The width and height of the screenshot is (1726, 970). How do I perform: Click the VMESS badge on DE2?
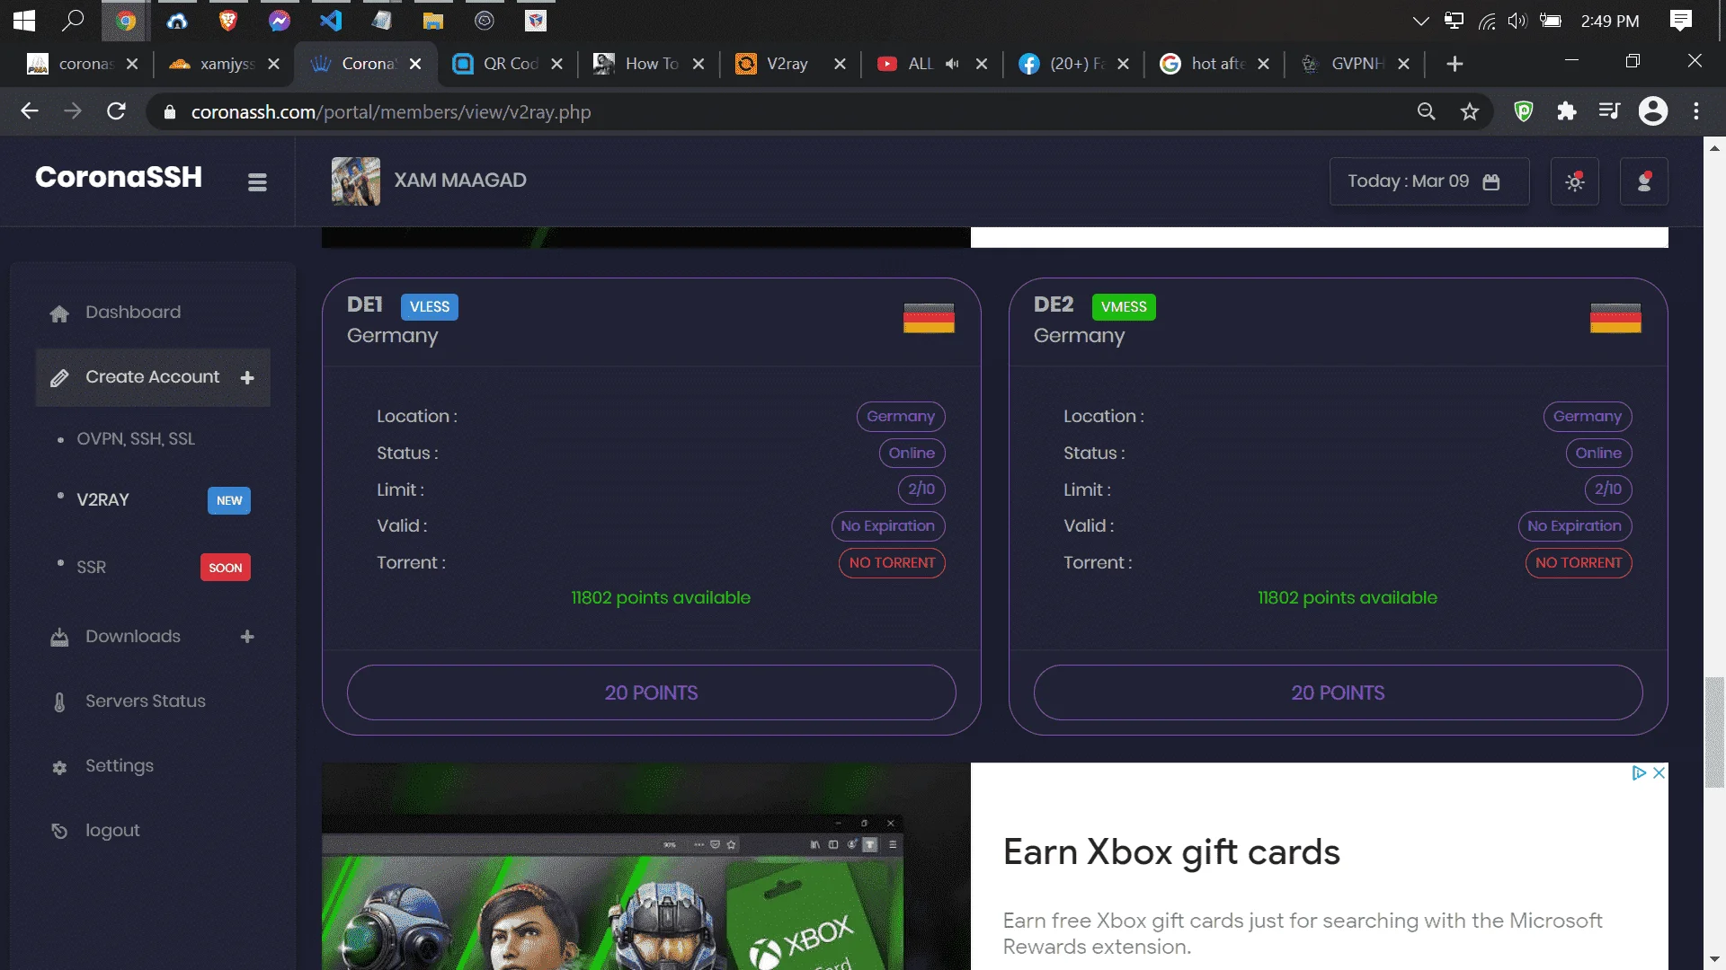pyautogui.click(x=1124, y=307)
